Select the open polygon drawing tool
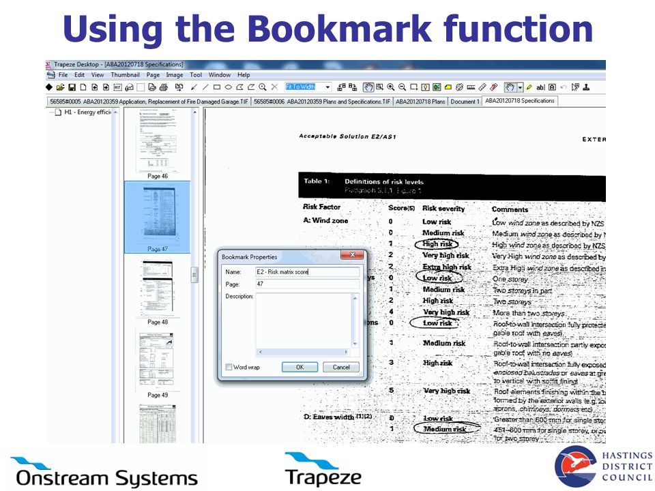 pos(251,87)
